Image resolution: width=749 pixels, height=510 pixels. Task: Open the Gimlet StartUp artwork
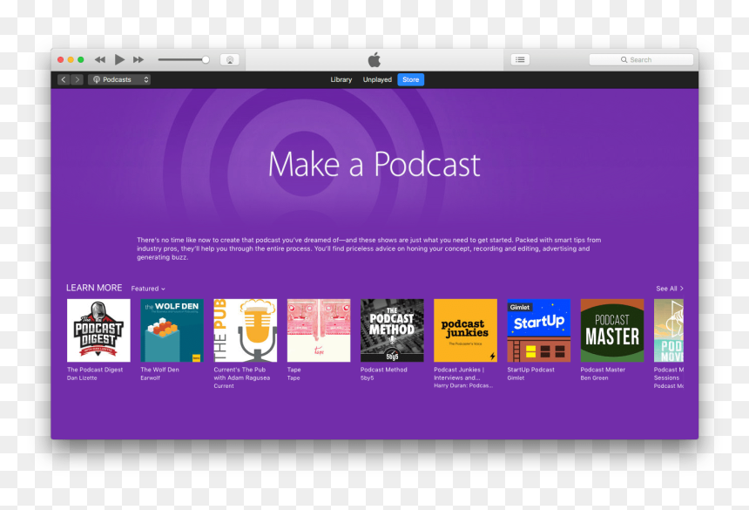click(x=539, y=330)
